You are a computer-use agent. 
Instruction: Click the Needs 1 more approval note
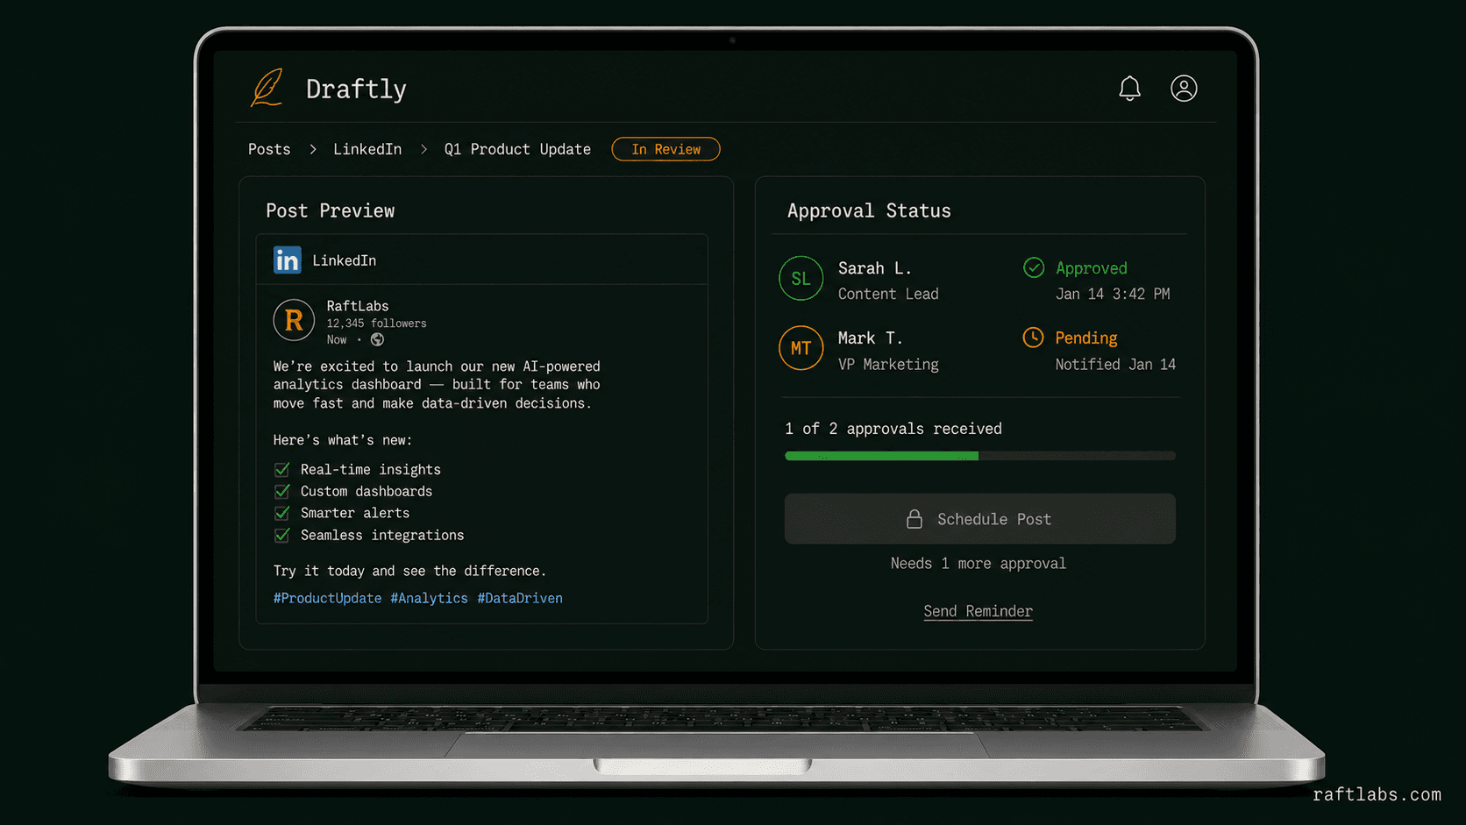coord(979,564)
